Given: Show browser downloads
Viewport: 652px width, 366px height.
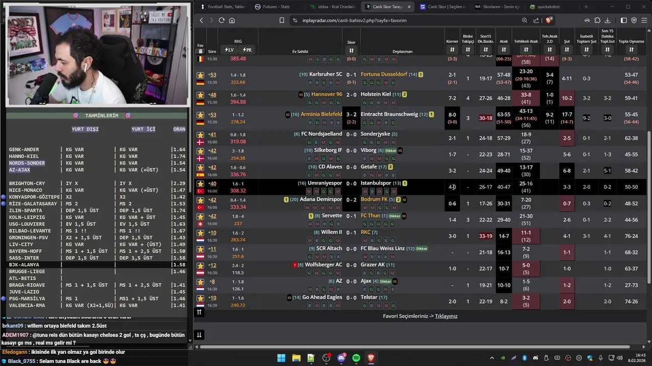Looking at the screenshot, I should coord(607,20).
